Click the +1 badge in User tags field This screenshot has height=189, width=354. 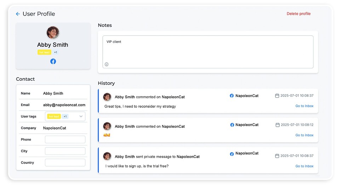[x=65, y=116]
